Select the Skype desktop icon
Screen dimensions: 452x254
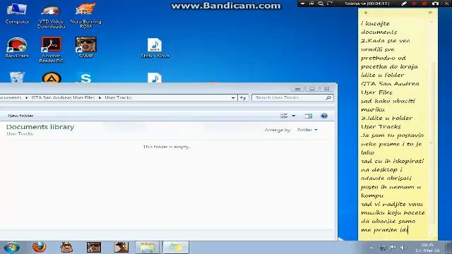click(85, 78)
